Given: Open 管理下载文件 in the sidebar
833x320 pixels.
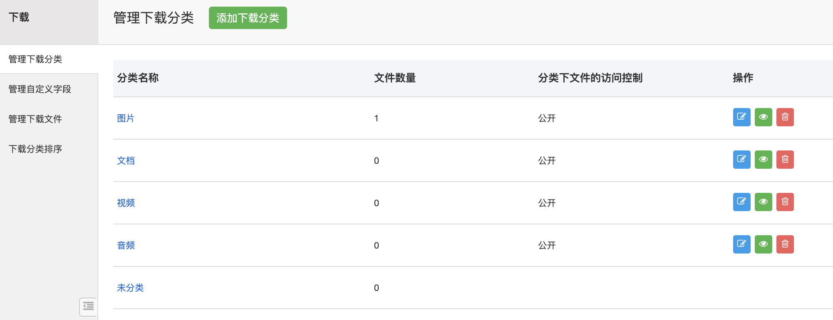Looking at the screenshot, I should pyautogui.click(x=35, y=119).
